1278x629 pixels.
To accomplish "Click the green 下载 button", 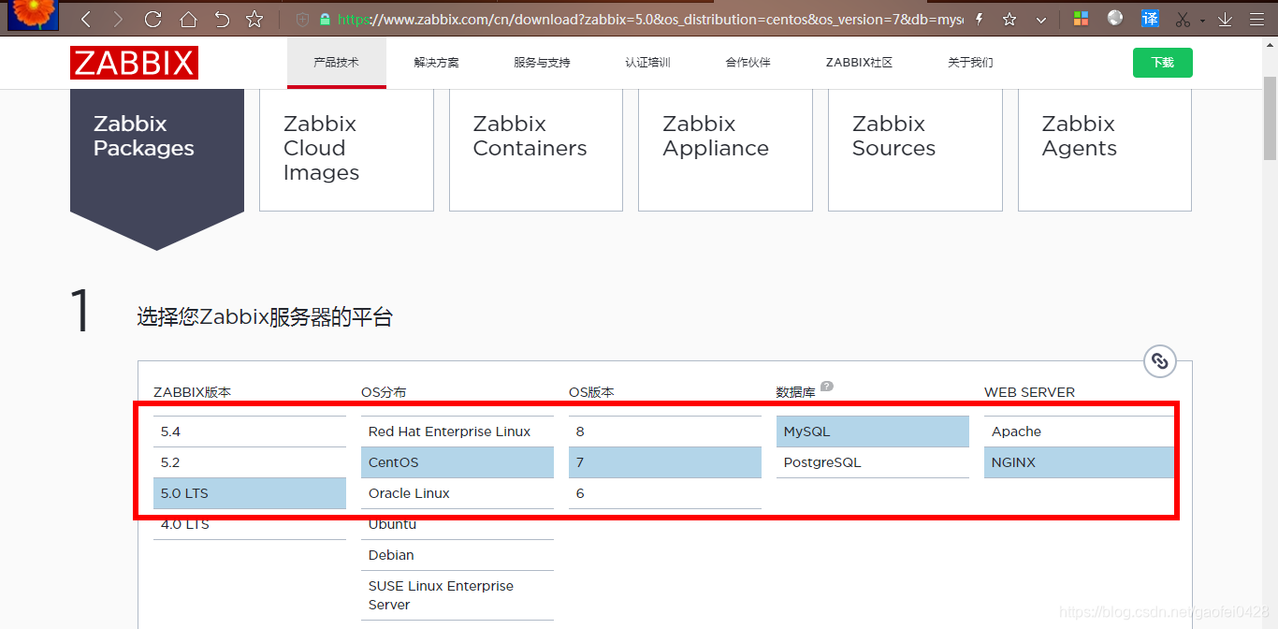I will coord(1162,63).
